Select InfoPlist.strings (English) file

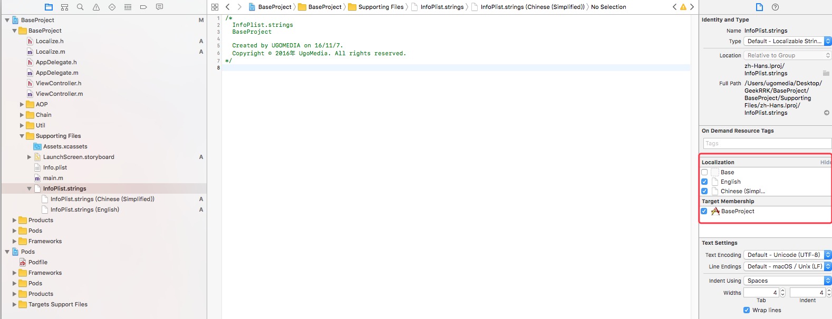point(85,210)
